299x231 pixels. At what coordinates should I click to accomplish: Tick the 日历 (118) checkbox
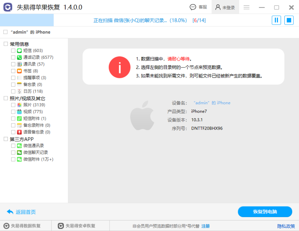tap(13, 91)
